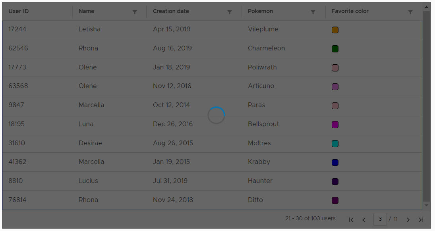The width and height of the screenshot is (435, 231).
Task: Sort by Creation date header
Action: point(171,11)
